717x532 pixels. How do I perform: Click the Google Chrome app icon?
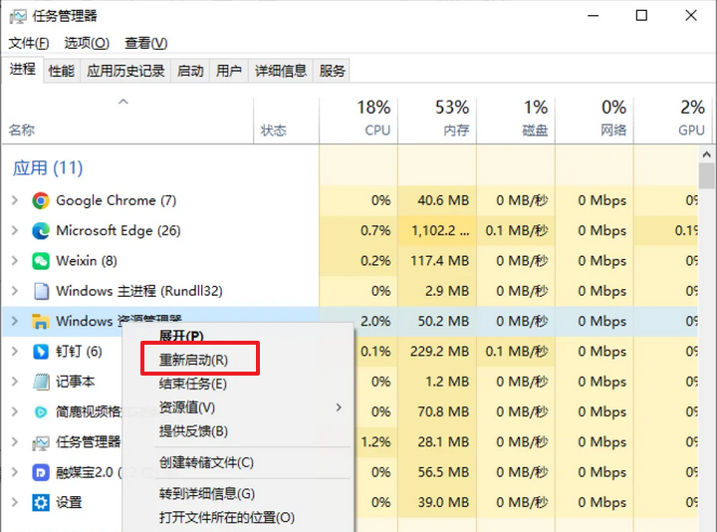click(41, 201)
